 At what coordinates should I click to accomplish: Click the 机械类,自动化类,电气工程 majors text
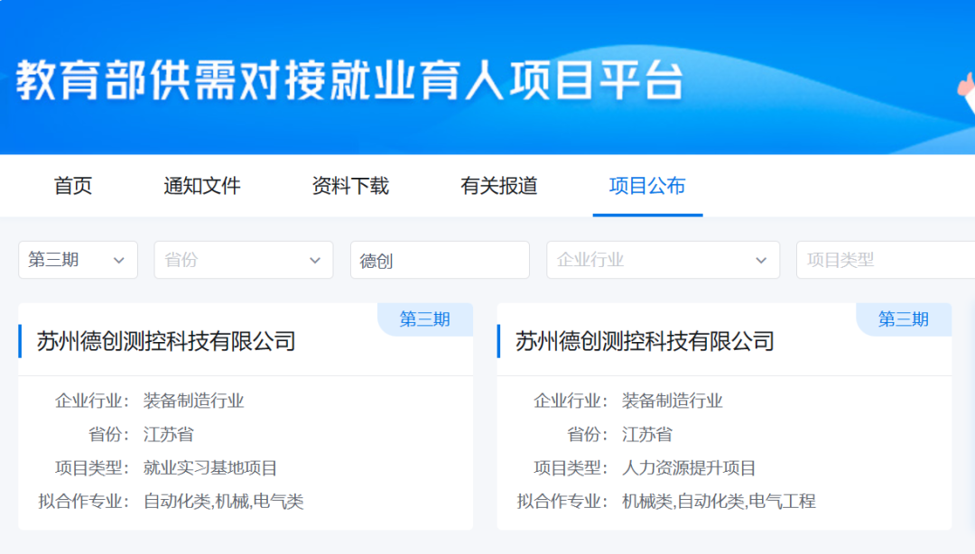tap(719, 501)
